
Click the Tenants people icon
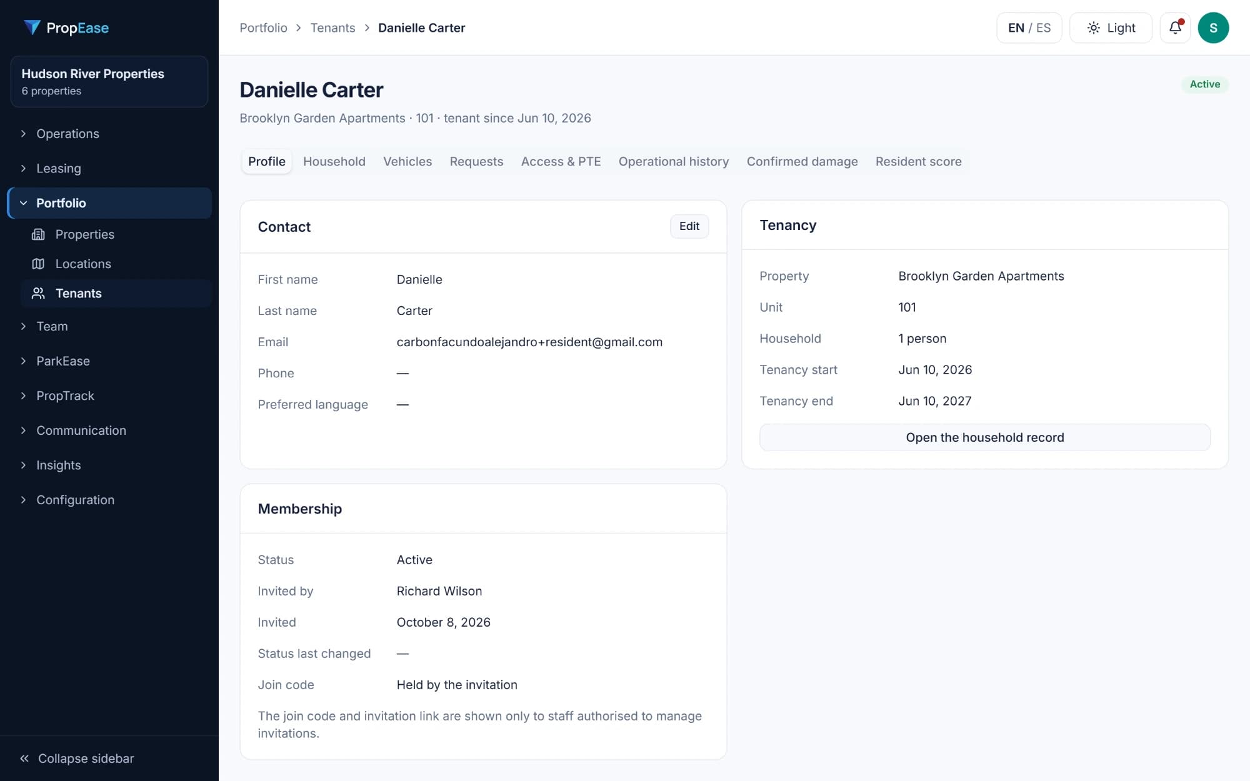(x=38, y=293)
